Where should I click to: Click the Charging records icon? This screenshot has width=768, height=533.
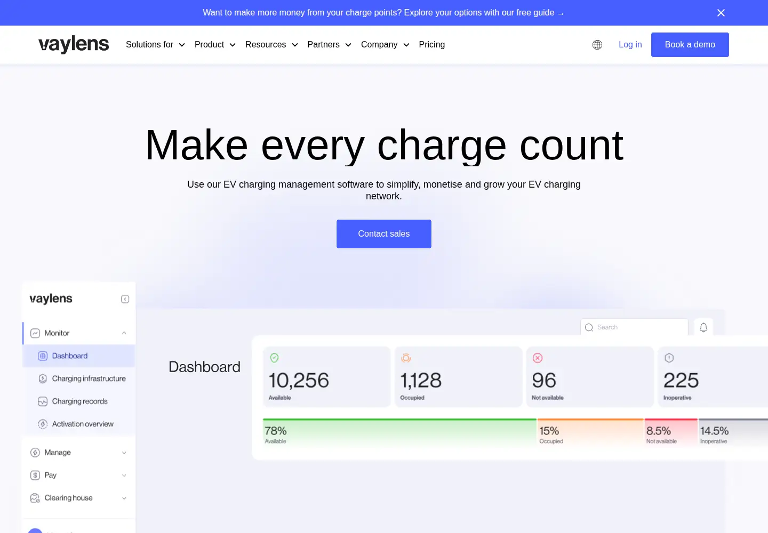pos(43,401)
